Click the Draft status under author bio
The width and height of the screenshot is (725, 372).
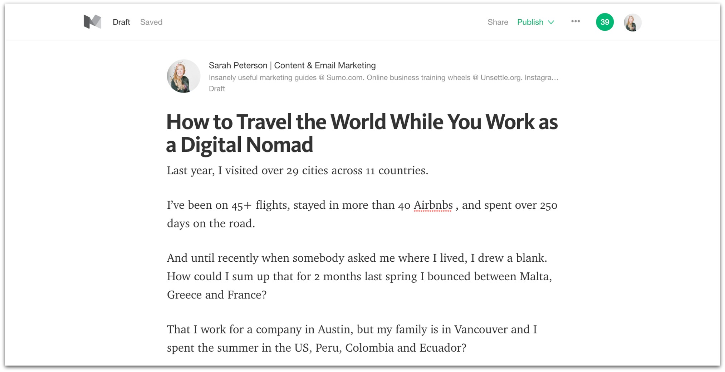click(x=217, y=89)
